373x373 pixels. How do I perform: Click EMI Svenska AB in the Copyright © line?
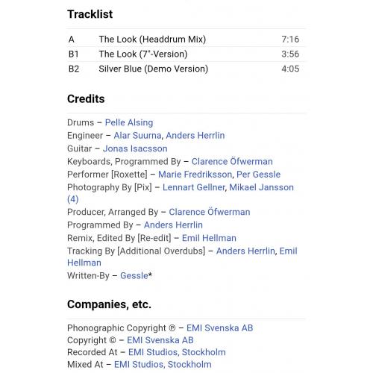click(160, 340)
